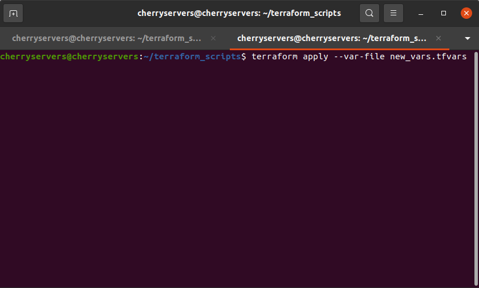Open the hamburger menu
479x288 pixels.
click(x=393, y=13)
